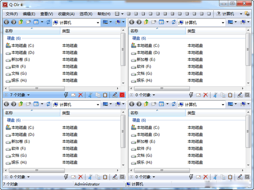Click lightning run icon in bottom-right pane
This screenshot has height=190, width=254.
pos(191,177)
